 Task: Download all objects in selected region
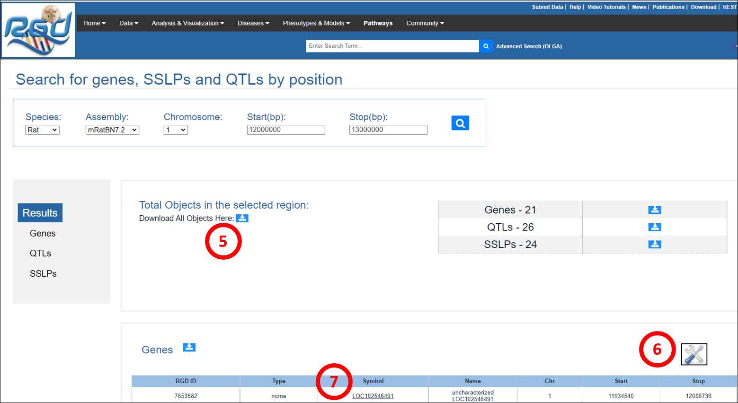point(242,218)
